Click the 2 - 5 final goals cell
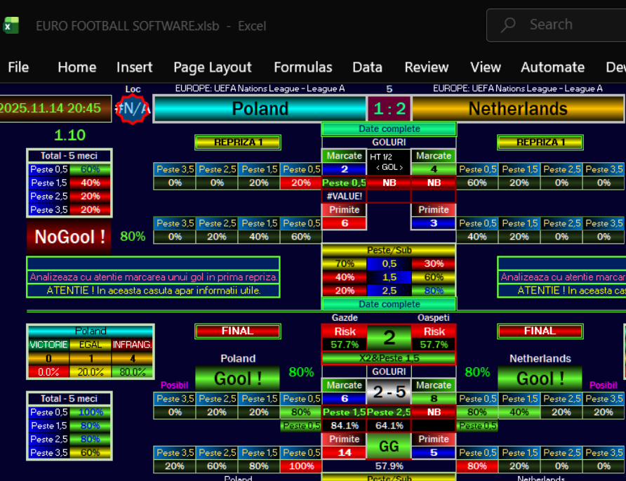 pos(389,391)
